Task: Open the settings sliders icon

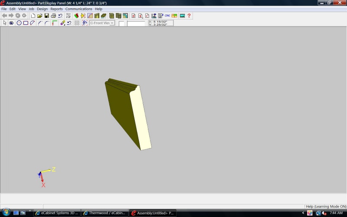Action: pyautogui.click(x=68, y=16)
